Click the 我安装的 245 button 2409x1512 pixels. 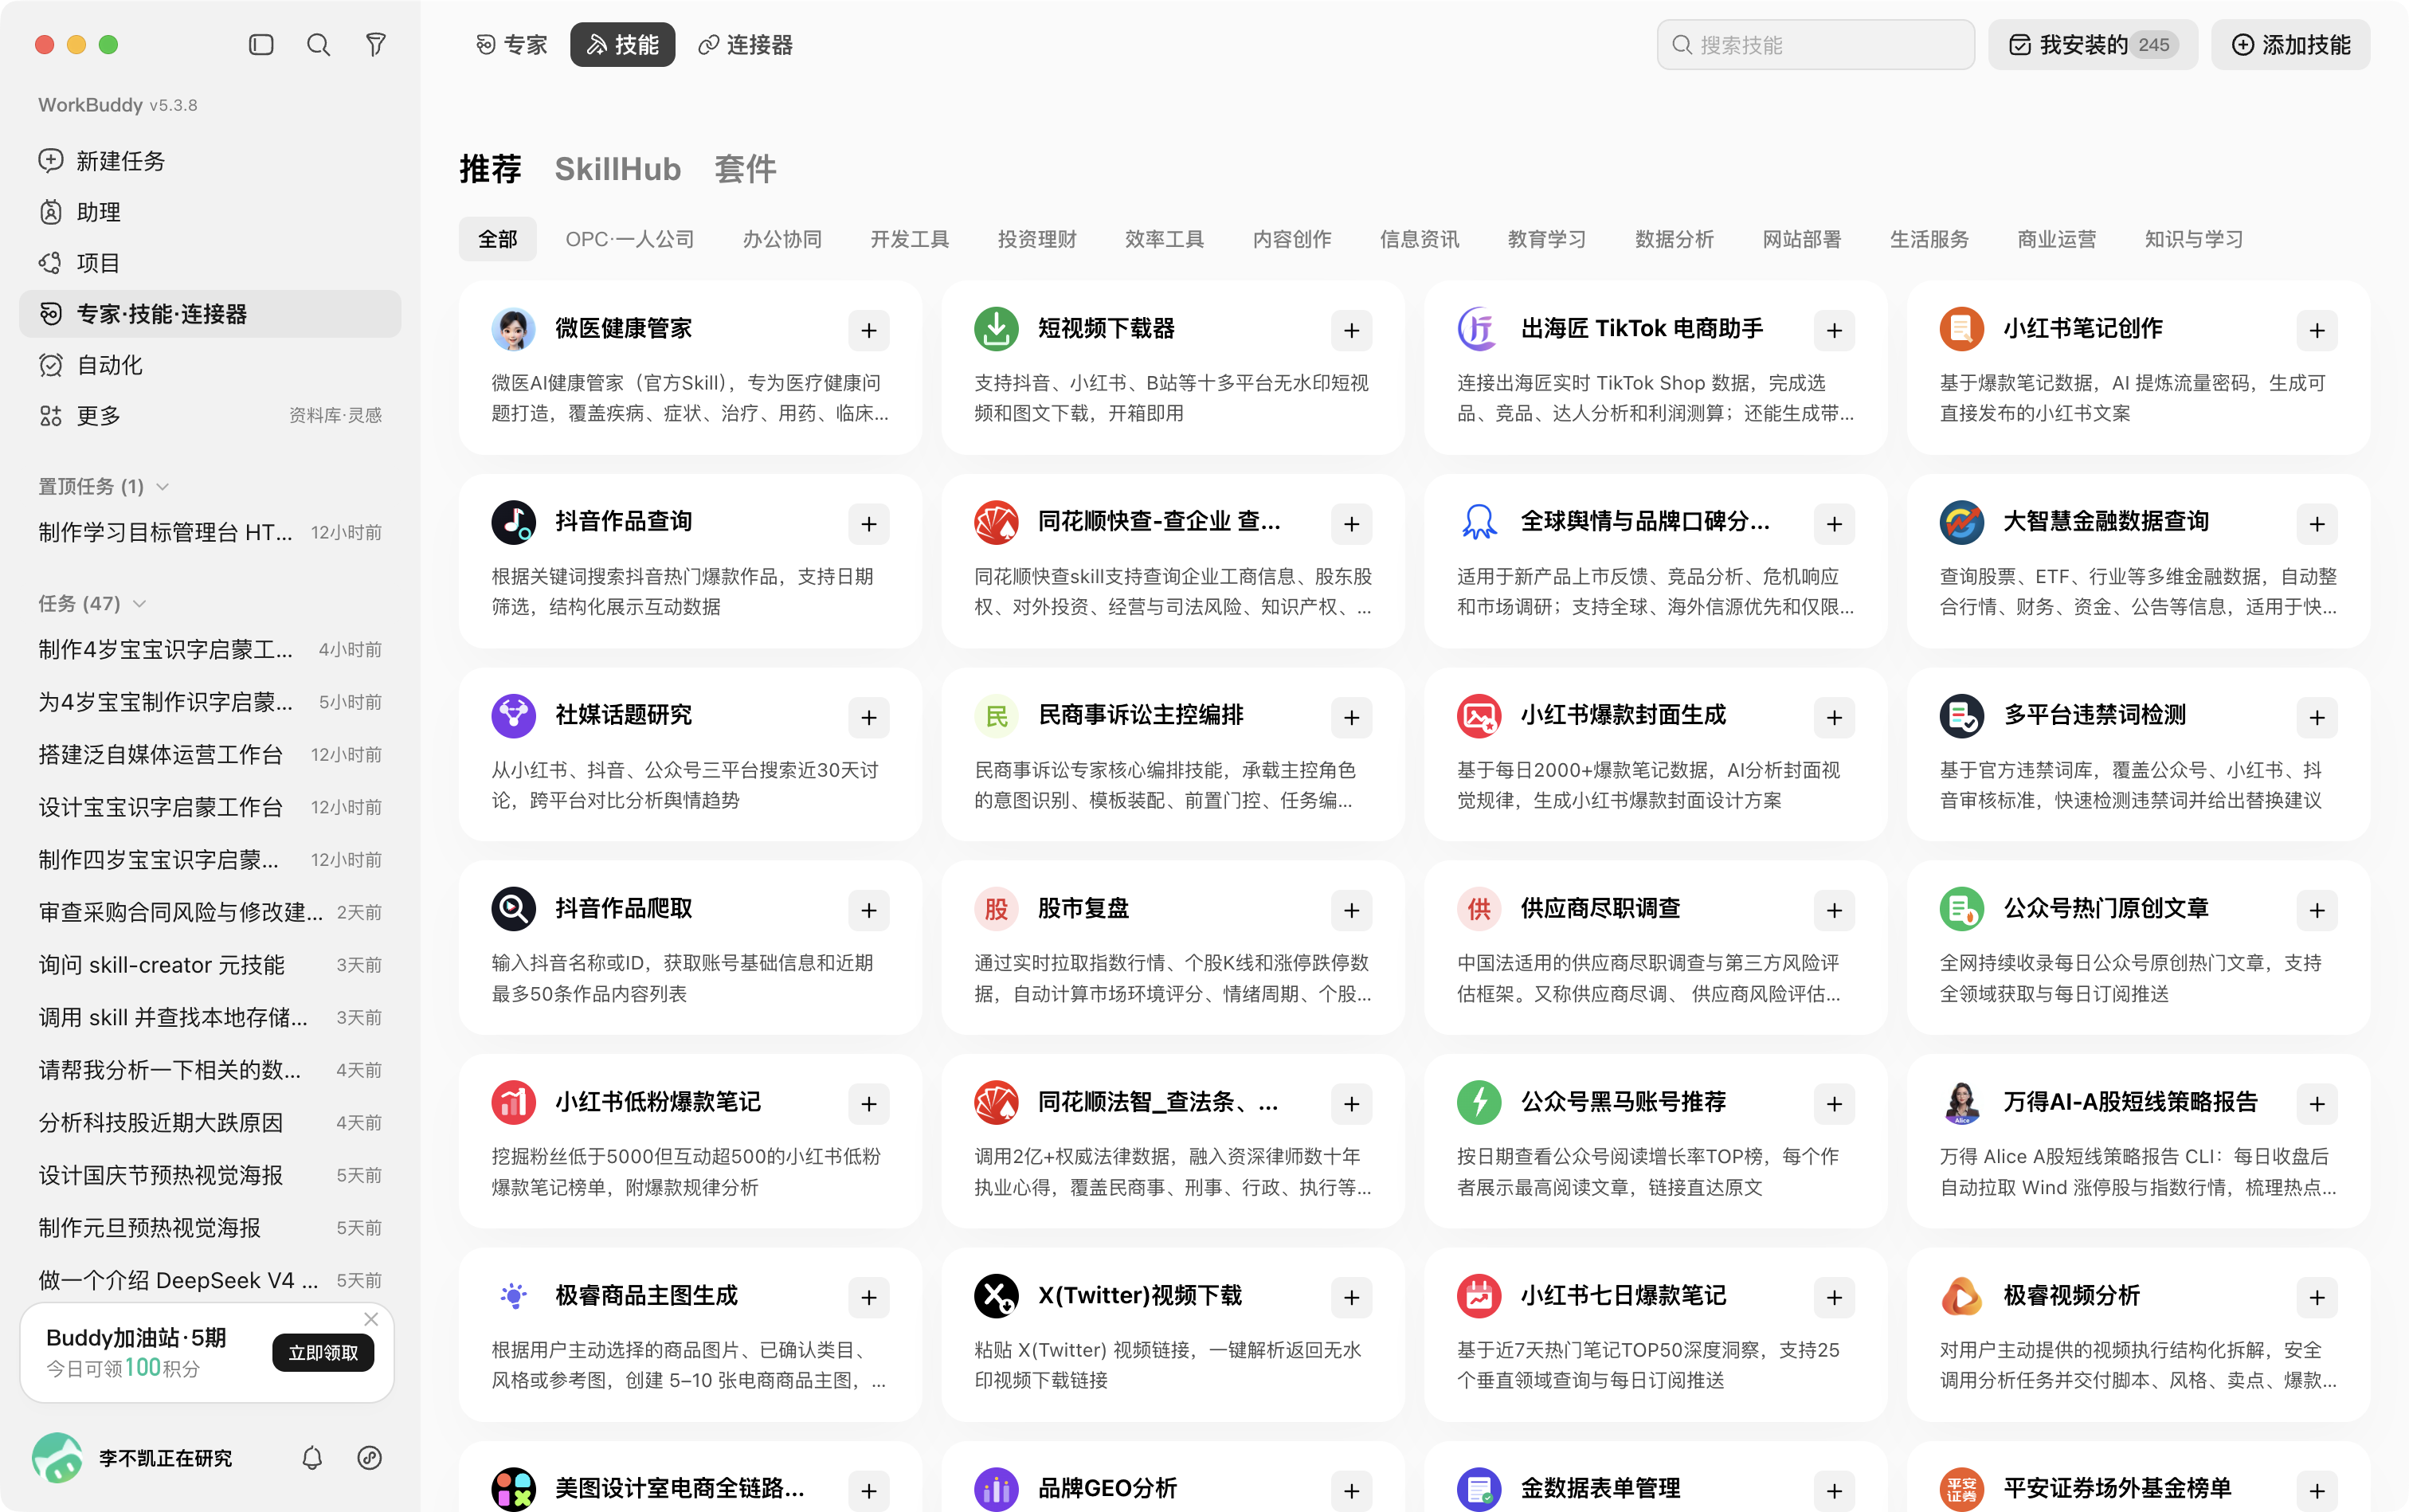click(x=2093, y=45)
